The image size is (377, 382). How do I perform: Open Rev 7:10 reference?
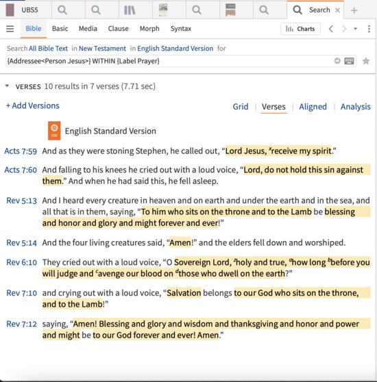tap(21, 293)
